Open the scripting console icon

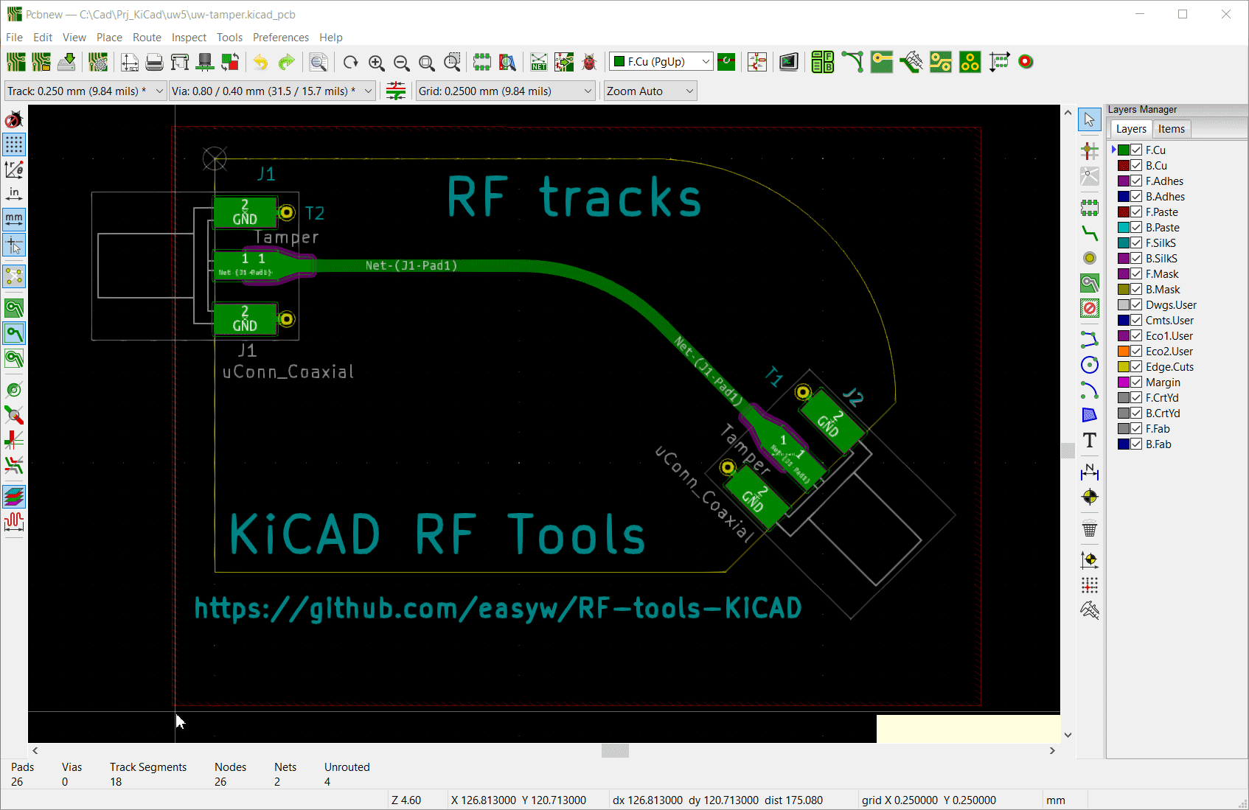pyautogui.click(x=788, y=63)
